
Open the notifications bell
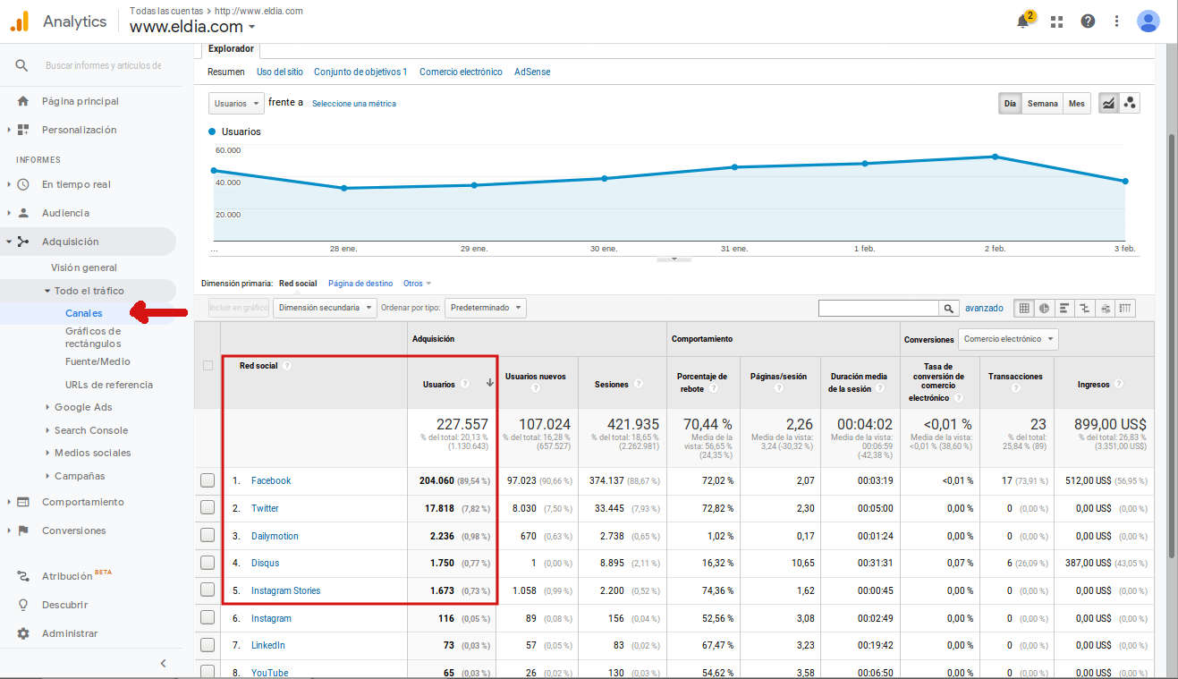[1023, 21]
